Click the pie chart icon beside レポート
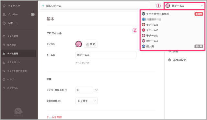Screen dimensions: 207x120 (4, 23)
